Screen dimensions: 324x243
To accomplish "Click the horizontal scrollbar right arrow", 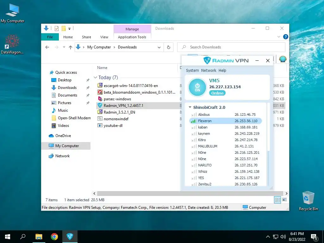I will [286, 193].
